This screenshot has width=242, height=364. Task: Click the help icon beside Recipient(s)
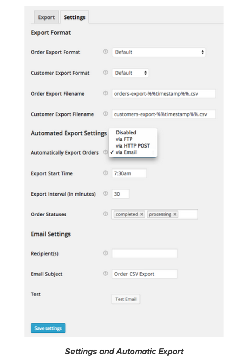(105, 253)
